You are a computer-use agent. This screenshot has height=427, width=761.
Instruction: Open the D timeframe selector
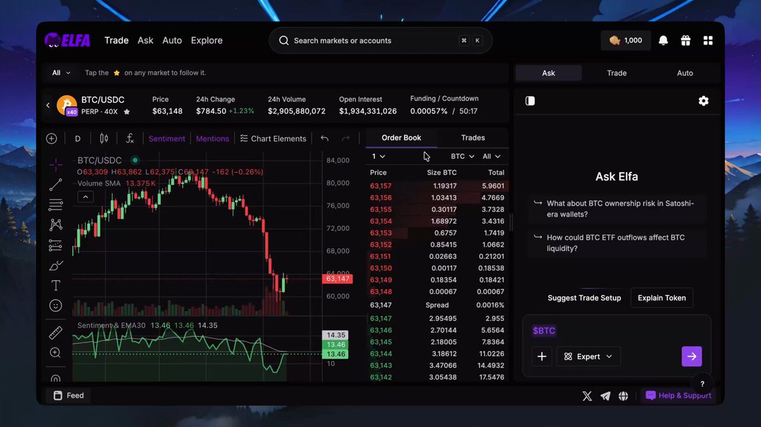[x=78, y=139]
